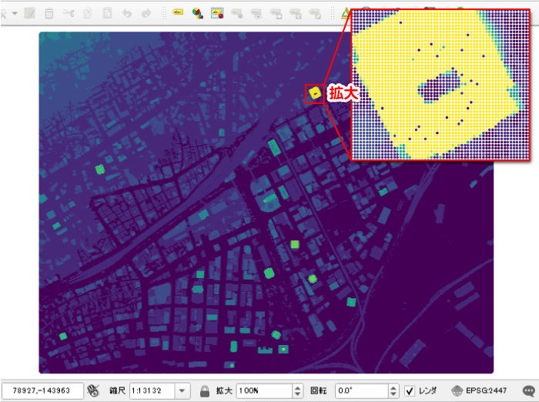Open the scale dropdown arrow
539x402 pixels.
click(182, 390)
